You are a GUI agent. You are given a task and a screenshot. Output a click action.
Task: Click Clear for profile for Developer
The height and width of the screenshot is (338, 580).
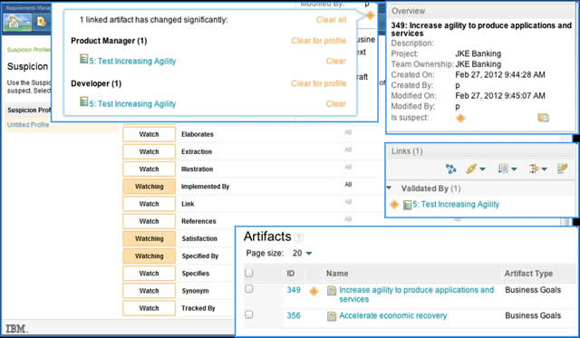[x=318, y=83]
